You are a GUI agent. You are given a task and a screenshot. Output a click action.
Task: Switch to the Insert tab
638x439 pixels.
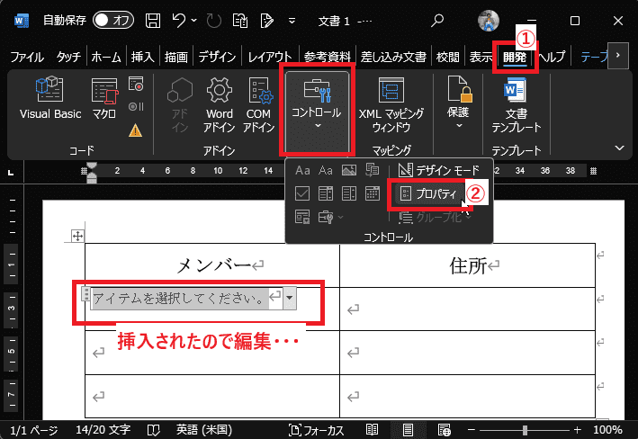pyautogui.click(x=142, y=57)
